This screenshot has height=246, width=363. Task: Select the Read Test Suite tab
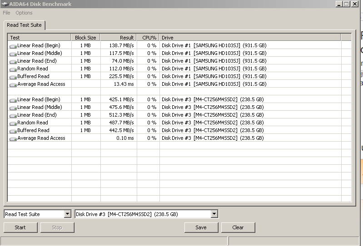(x=25, y=25)
